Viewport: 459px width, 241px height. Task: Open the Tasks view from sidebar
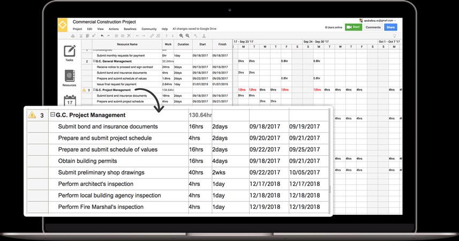[x=70, y=53]
